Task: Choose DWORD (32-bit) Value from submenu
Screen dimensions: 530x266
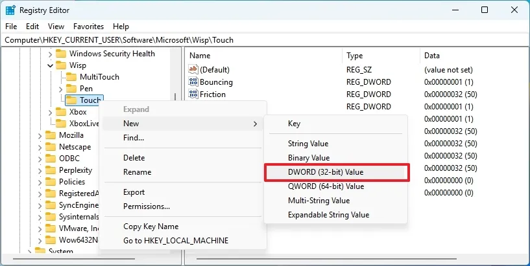Action: [x=326, y=172]
